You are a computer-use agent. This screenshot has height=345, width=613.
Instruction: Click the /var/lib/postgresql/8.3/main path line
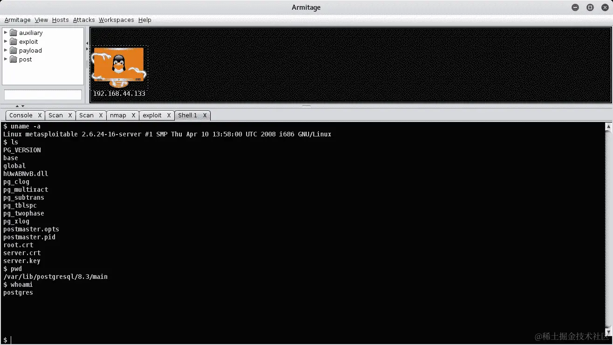[55, 277]
